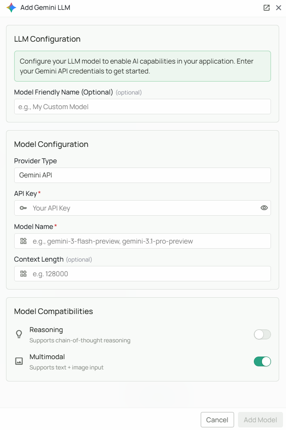Focus the Model Name input field
The height and width of the screenshot is (430, 286).
coord(142,241)
